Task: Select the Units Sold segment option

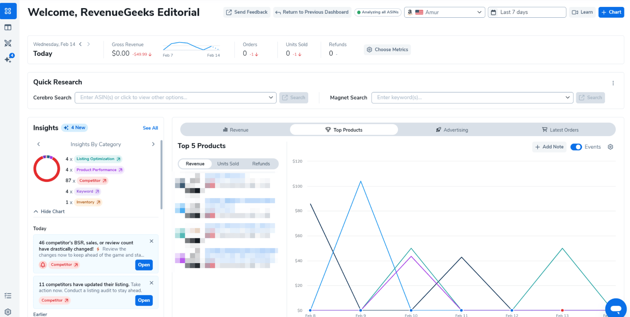Action: 228,164
